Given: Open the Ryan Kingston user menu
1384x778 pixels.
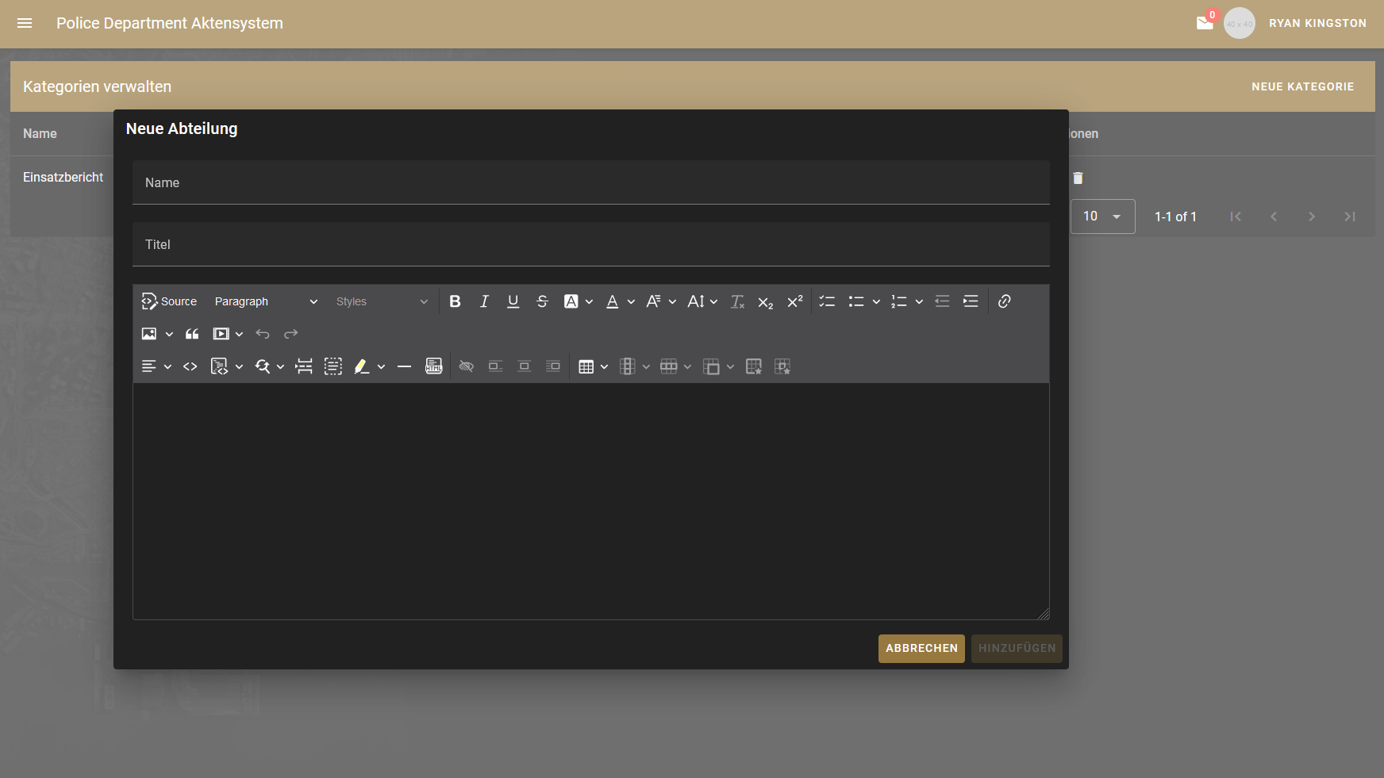Looking at the screenshot, I should (x=1317, y=23).
